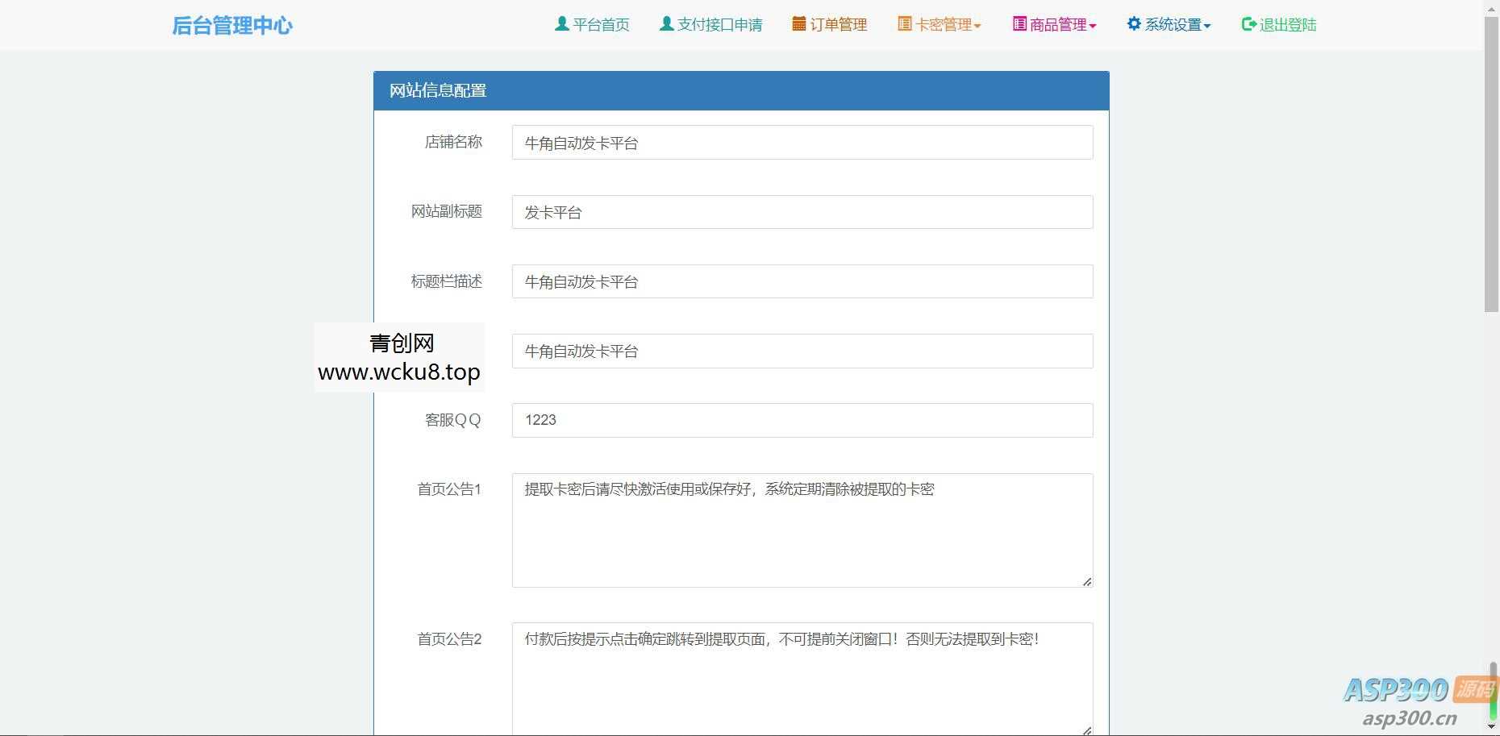This screenshot has width=1500, height=736.
Task: Click the 首页公告1 announcement textarea
Action: [802, 528]
